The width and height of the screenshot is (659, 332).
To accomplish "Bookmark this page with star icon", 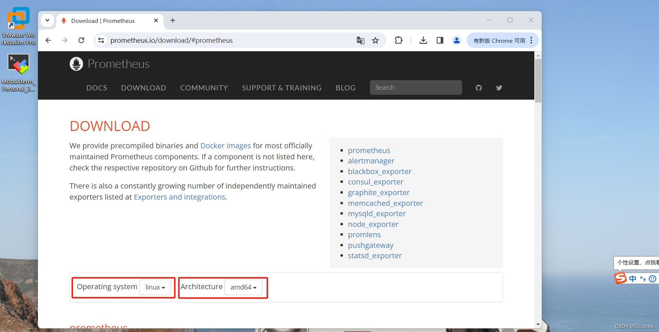I will 375,40.
